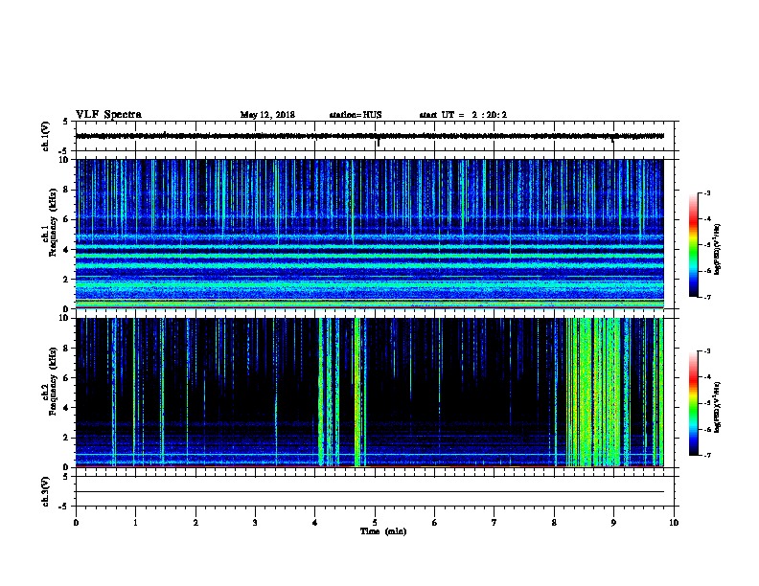
Task: Click the "station=HUS" header text
Action: pyautogui.click(x=356, y=115)
